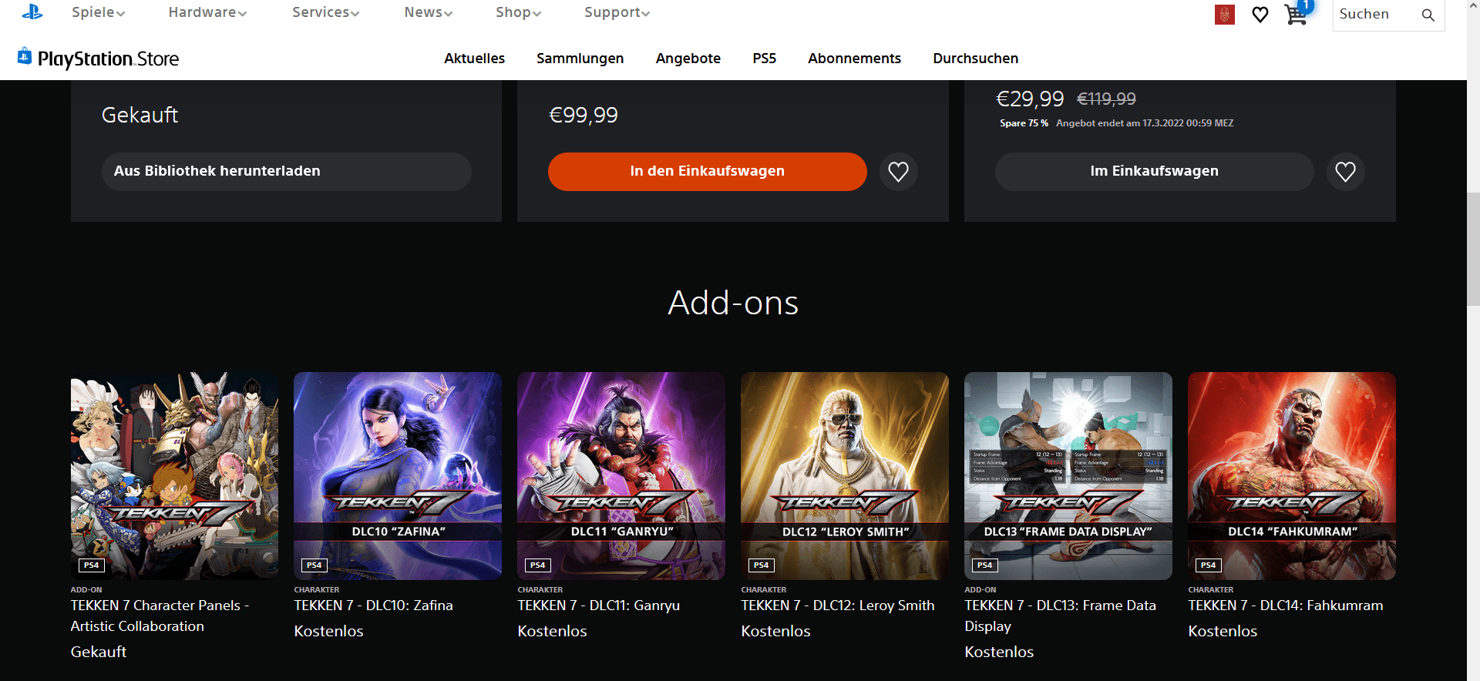This screenshot has height=681, width=1480.
Task: Click Gekauft under Character Panels
Action: click(x=98, y=652)
